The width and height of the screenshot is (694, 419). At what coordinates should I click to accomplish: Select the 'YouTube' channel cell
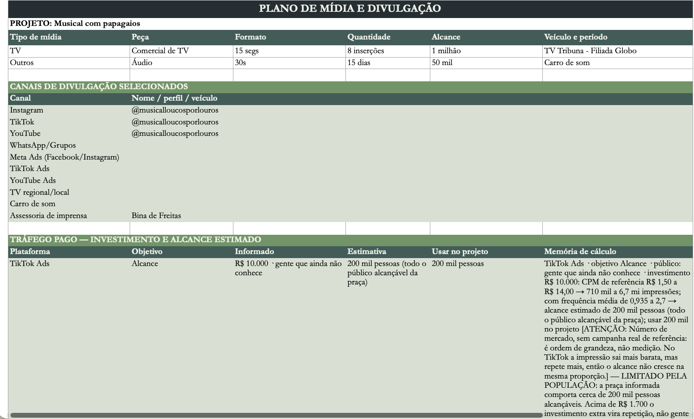click(69, 134)
